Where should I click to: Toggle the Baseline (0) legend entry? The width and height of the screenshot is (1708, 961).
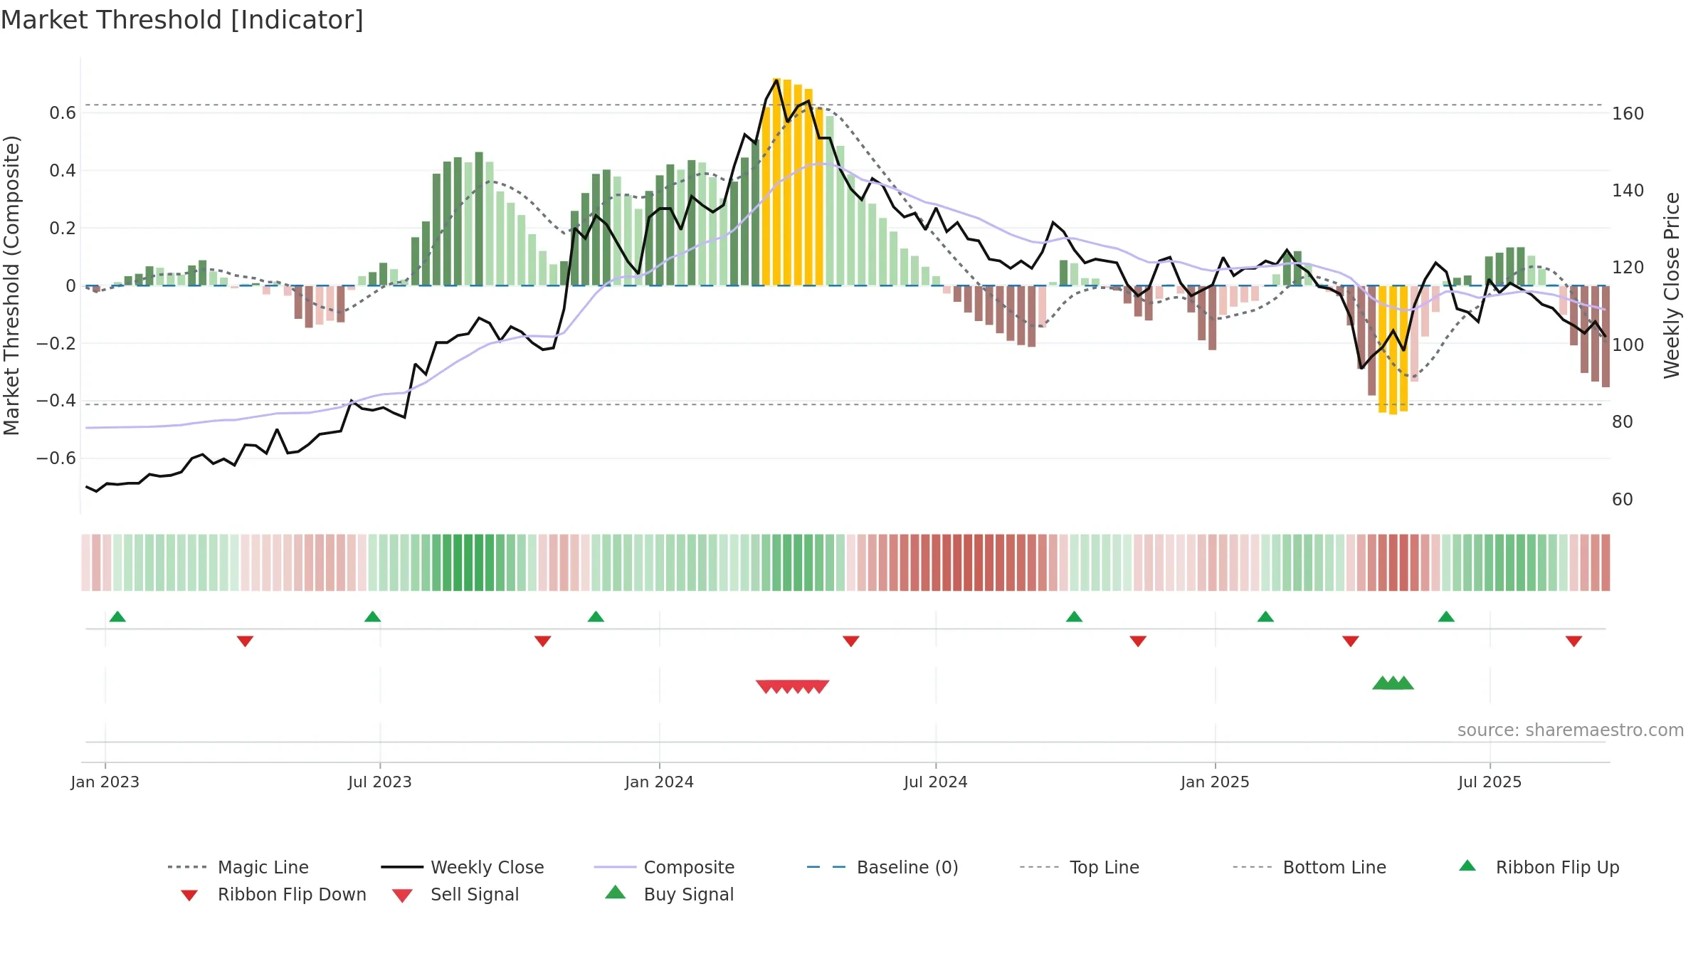point(882,867)
